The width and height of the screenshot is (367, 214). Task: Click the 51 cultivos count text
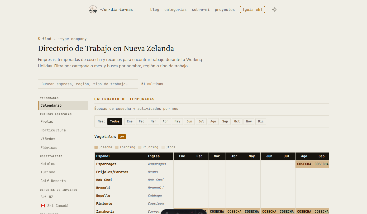point(152,84)
